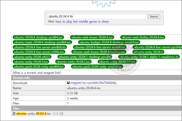Click the ubuntu-unity-20.04.3.iso tag
The height and width of the screenshot is (121, 182).
pos(31,62)
